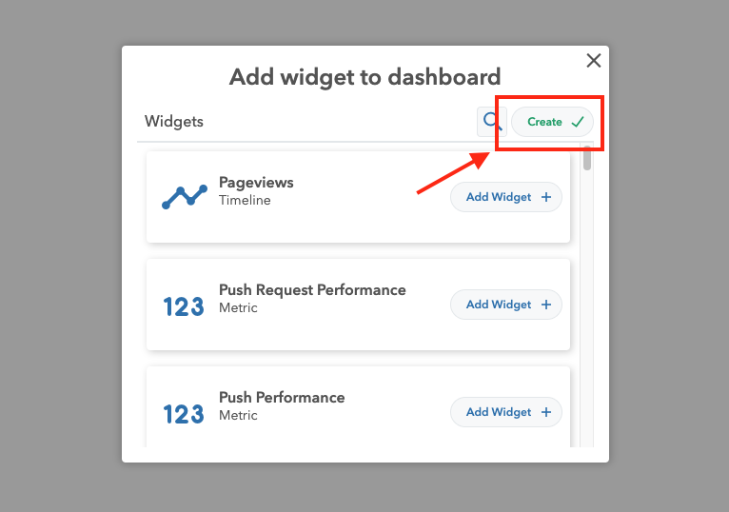Select the Pageviews title text

point(256,183)
